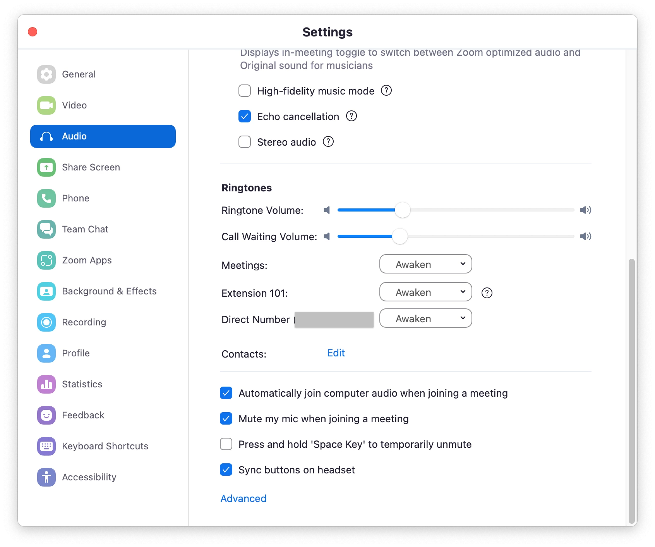Open the Direct Number ringtone dropdown
Viewport: 655px width, 547px height.
tap(426, 318)
